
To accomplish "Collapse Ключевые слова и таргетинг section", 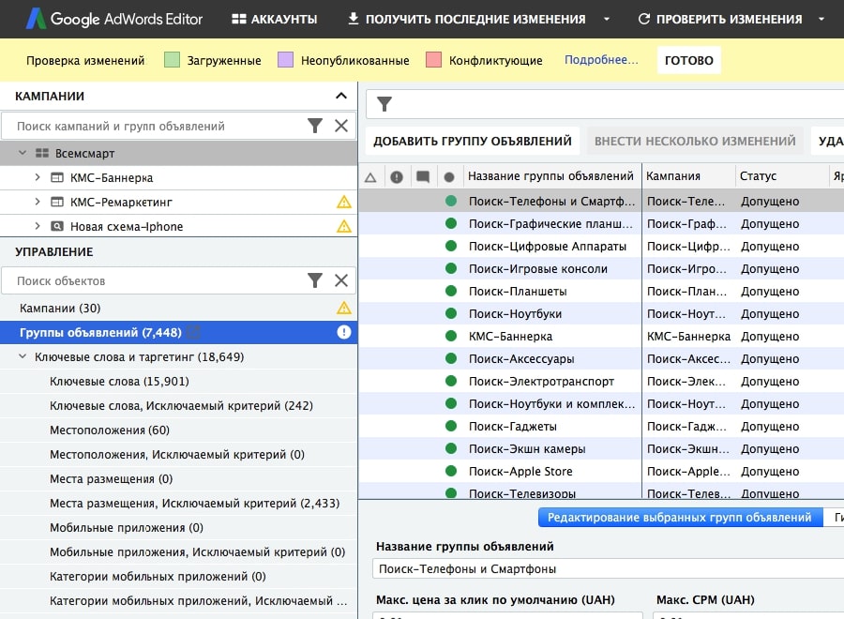I will pyautogui.click(x=23, y=357).
